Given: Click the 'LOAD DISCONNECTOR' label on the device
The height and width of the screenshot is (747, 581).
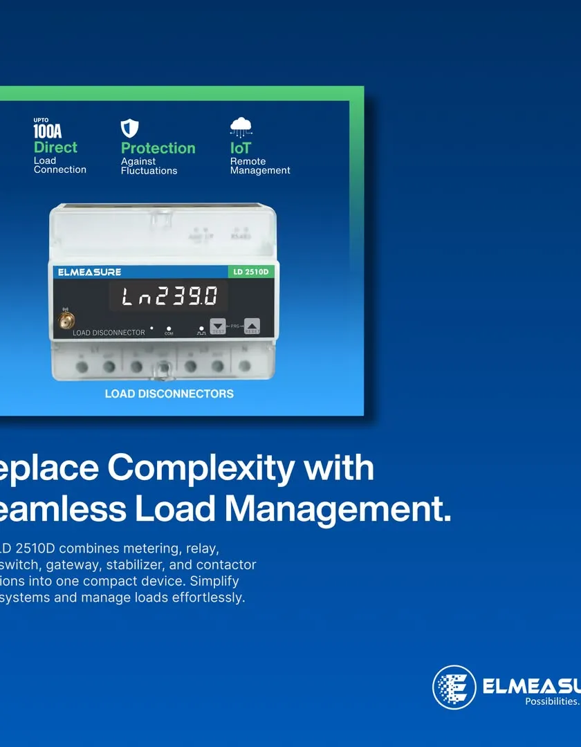Looking at the screenshot, I should point(109,333).
